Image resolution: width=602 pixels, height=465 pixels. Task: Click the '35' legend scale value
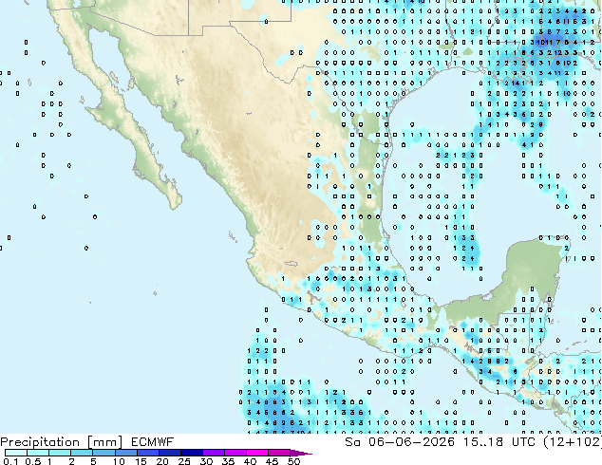pyautogui.click(x=228, y=461)
